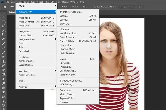This screenshot has width=166, height=110.
Task: Select the Sponge tool
Action: pos(3,88)
